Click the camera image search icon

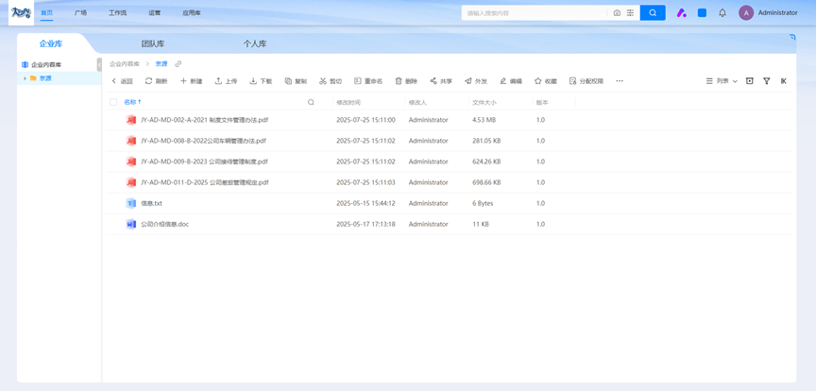pos(618,13)
